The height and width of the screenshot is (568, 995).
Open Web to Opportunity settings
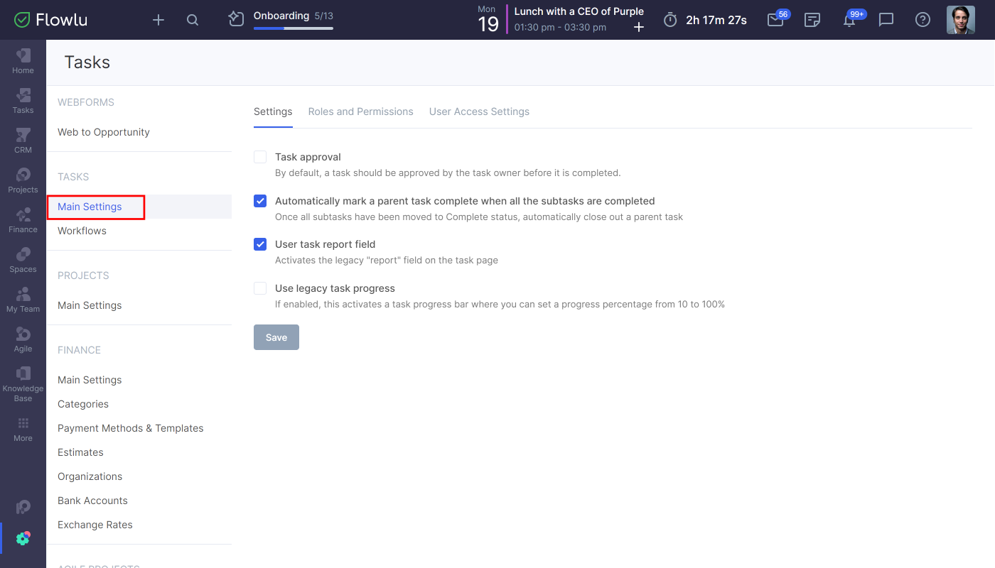pyautogui.click(x=104, y=132)
